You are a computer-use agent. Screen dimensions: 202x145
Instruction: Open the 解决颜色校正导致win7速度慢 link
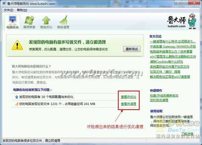[x=170, y=77]
